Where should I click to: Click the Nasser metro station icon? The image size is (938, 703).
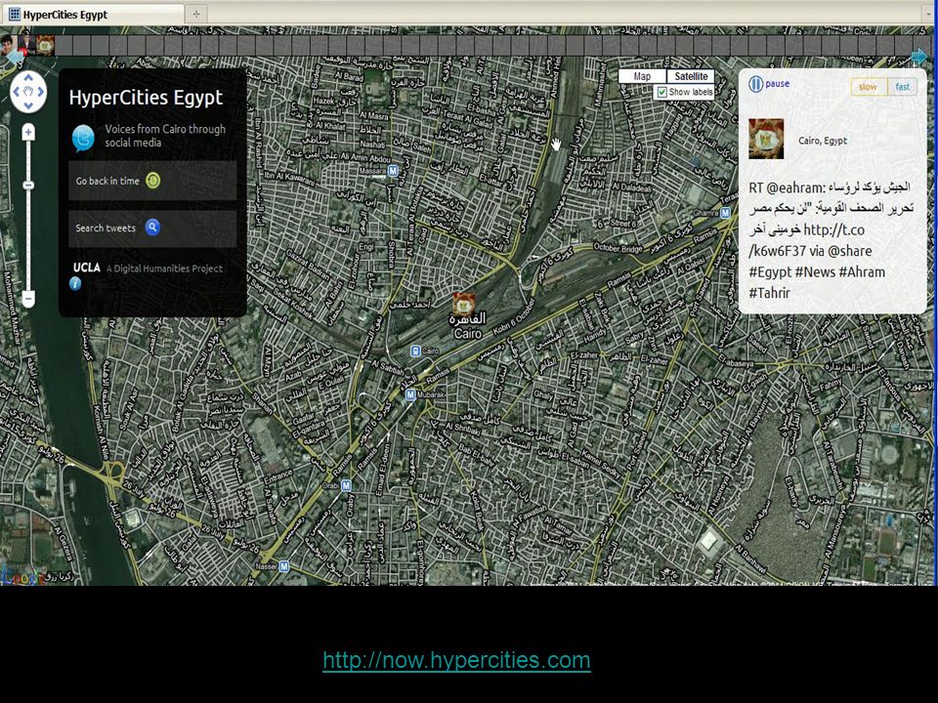(x=284, y=566)
